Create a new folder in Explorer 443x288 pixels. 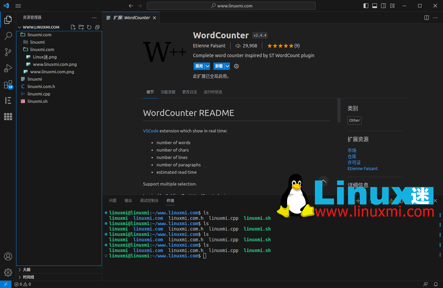pyautogui.click(x=81, y=27)
